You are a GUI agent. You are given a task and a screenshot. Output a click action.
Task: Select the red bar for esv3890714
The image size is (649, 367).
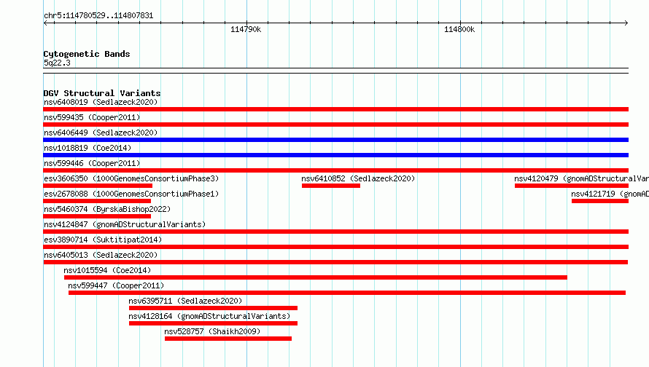[335, 247]
